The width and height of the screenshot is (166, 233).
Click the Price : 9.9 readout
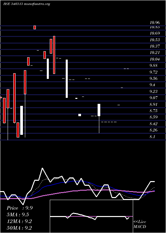20,208
